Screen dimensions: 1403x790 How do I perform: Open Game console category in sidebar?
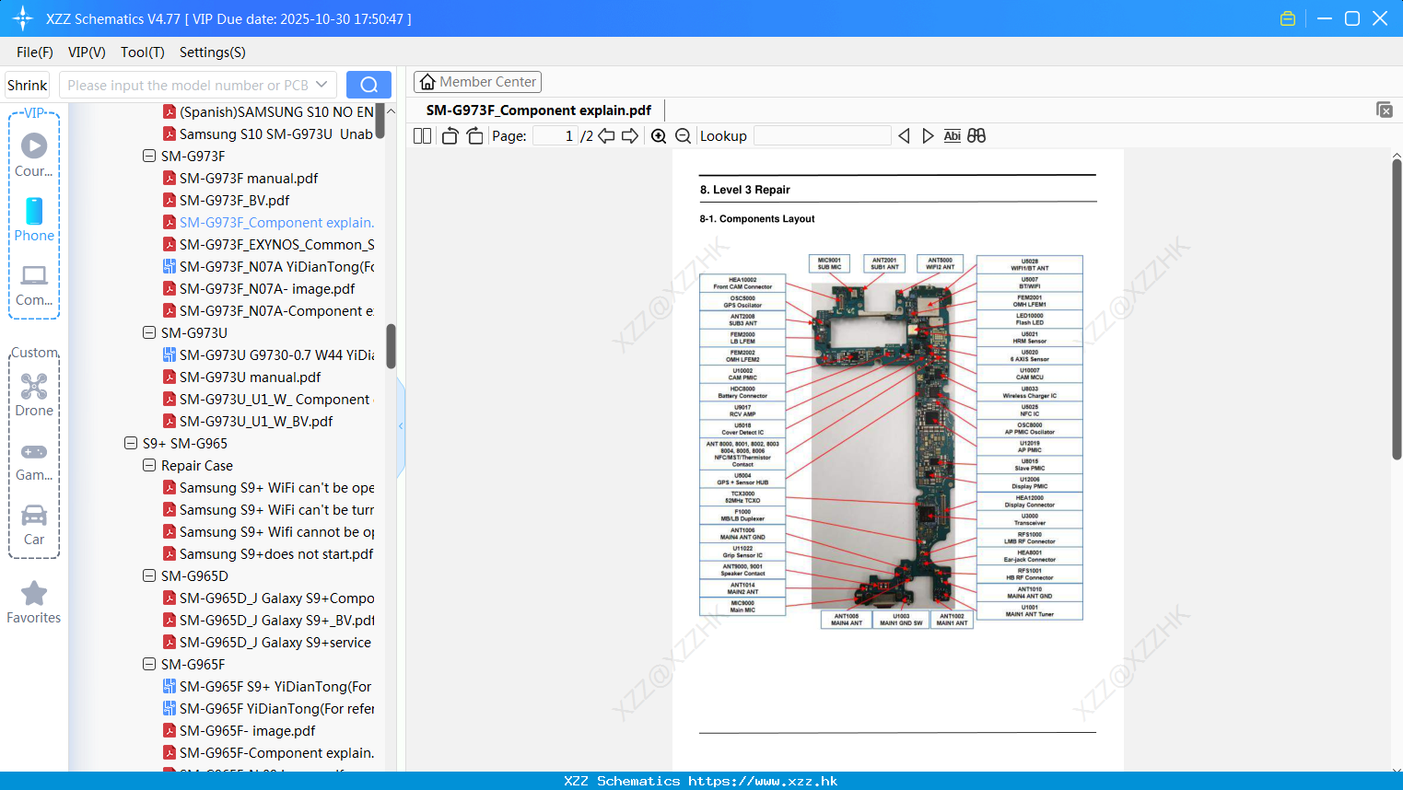[x=34, y=460]
